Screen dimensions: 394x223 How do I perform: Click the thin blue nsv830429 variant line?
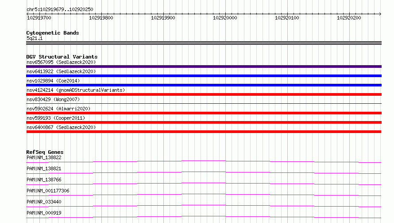tap(204, 103)
